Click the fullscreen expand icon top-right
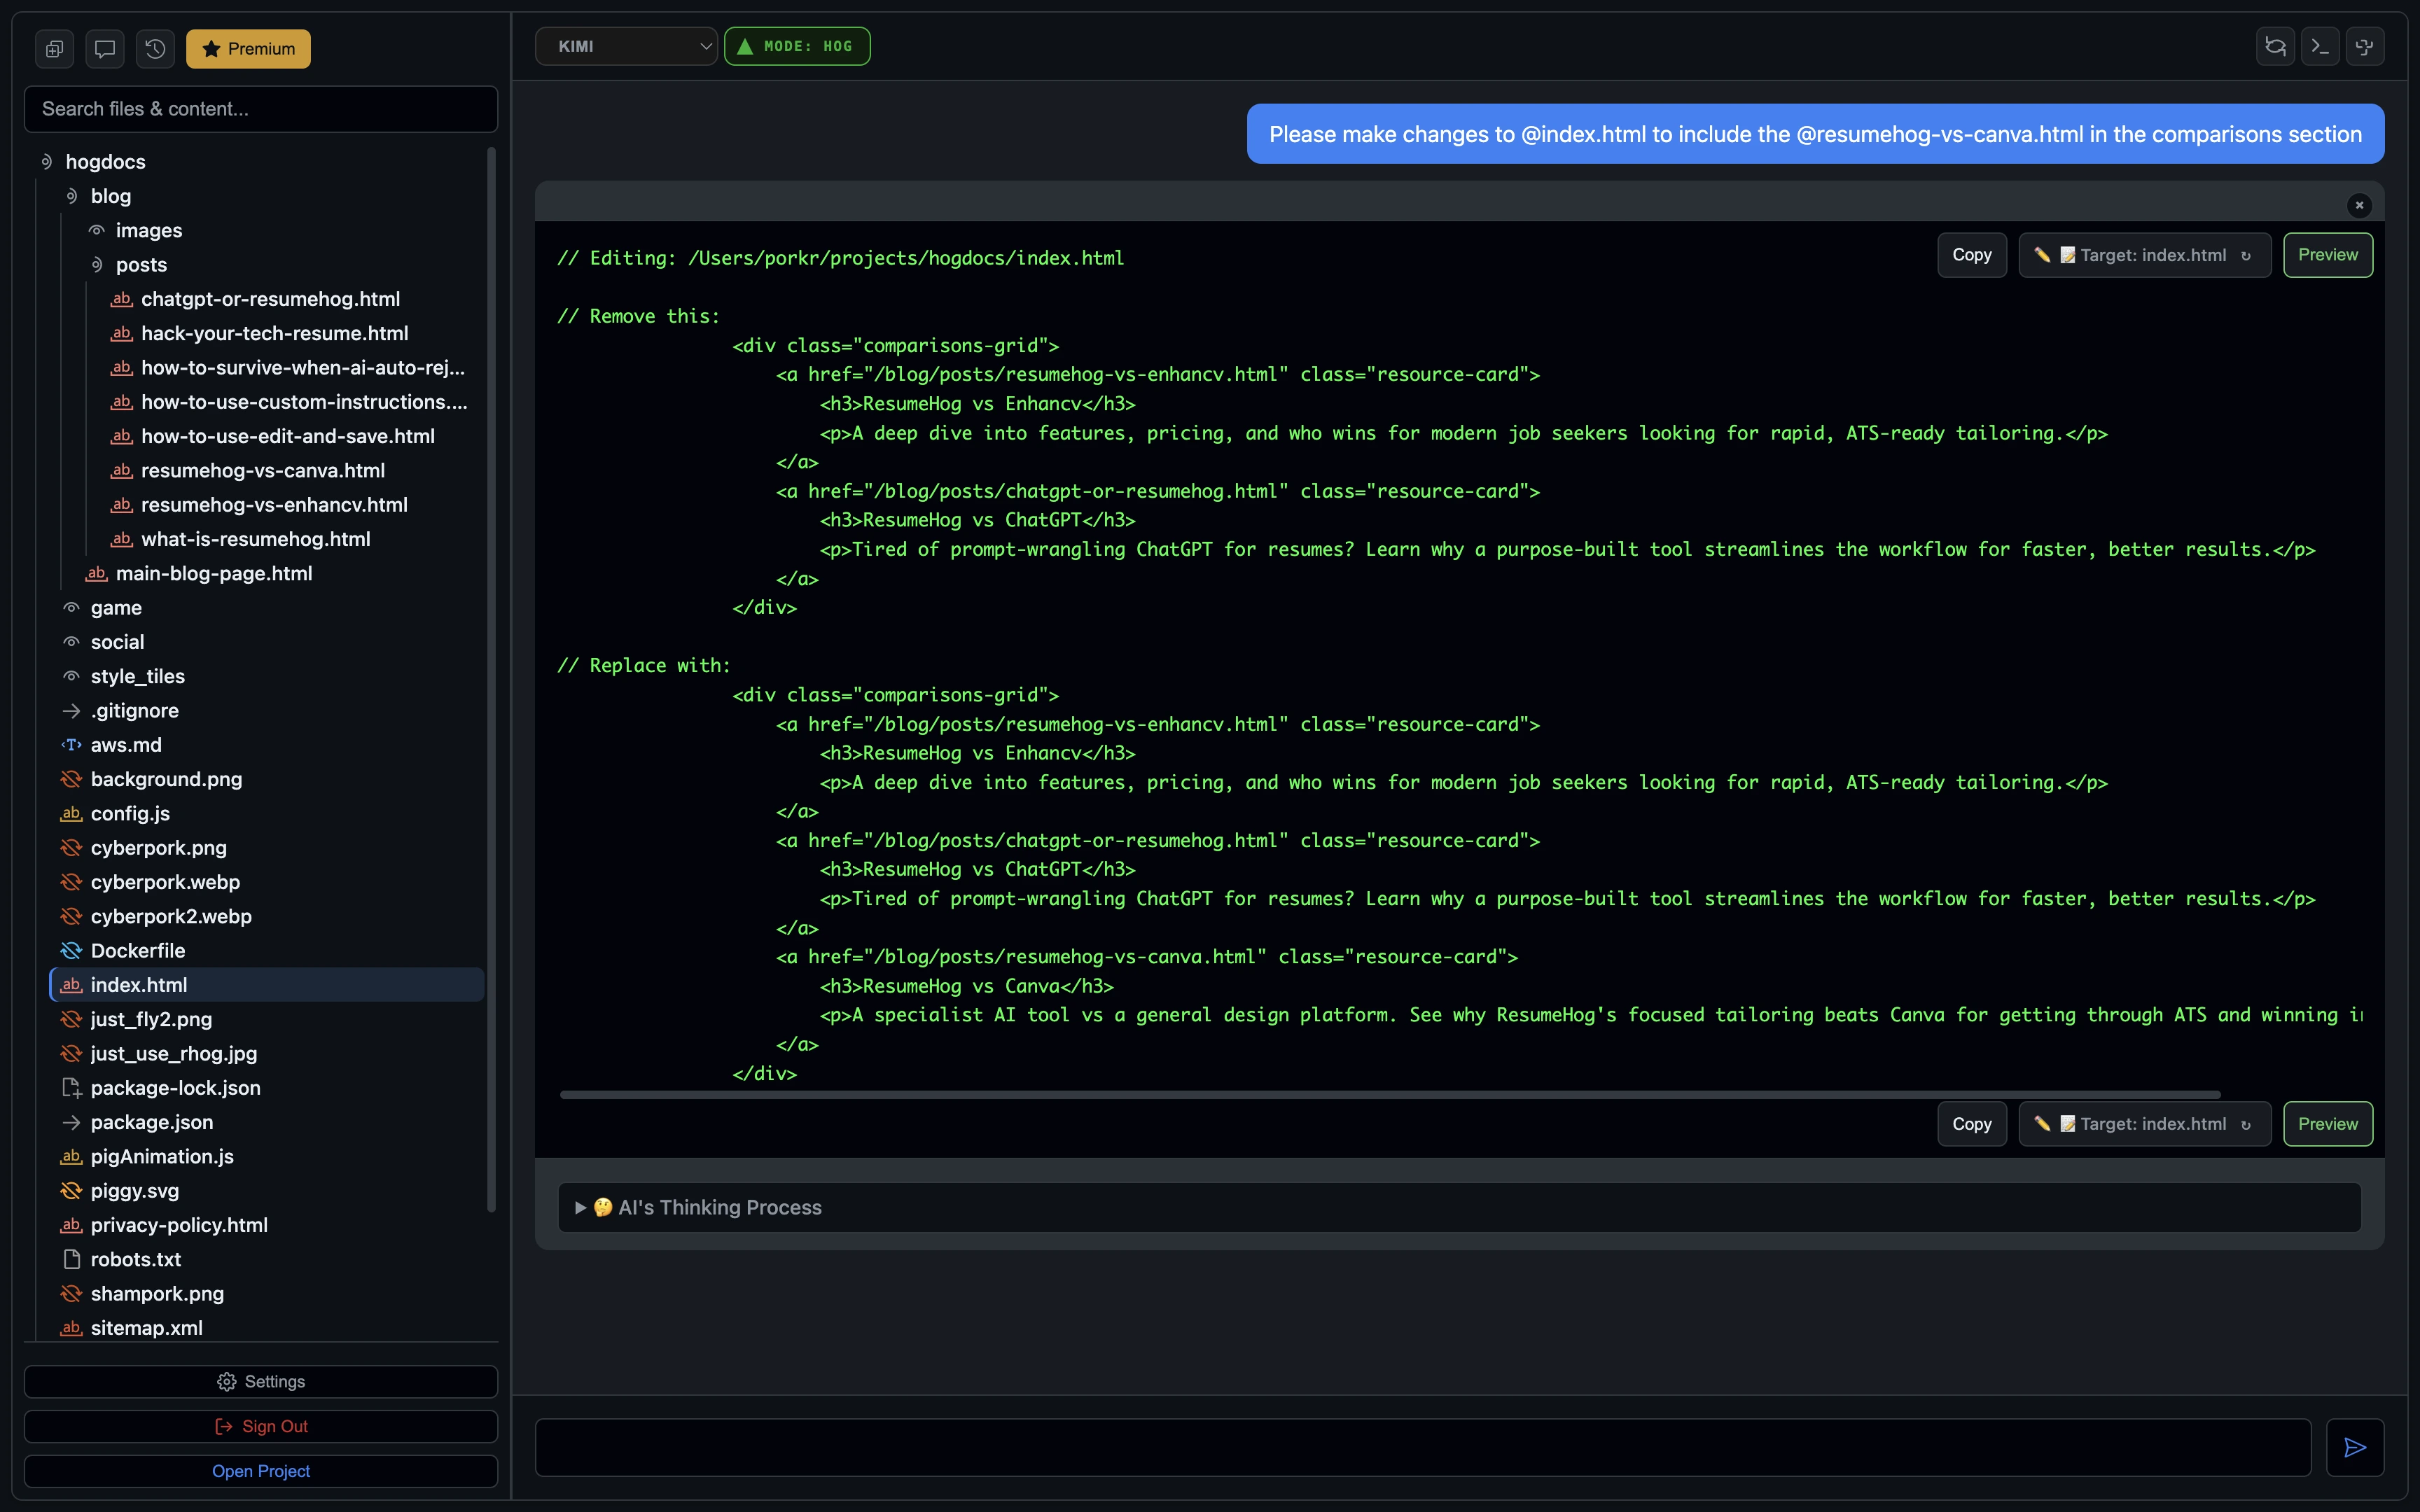Image resolution: width=2420 pixels, height=1512 pixels. 2366,46
